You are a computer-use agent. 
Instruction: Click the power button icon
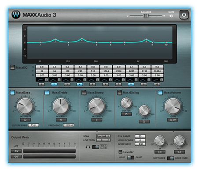(x=184, y=15)
